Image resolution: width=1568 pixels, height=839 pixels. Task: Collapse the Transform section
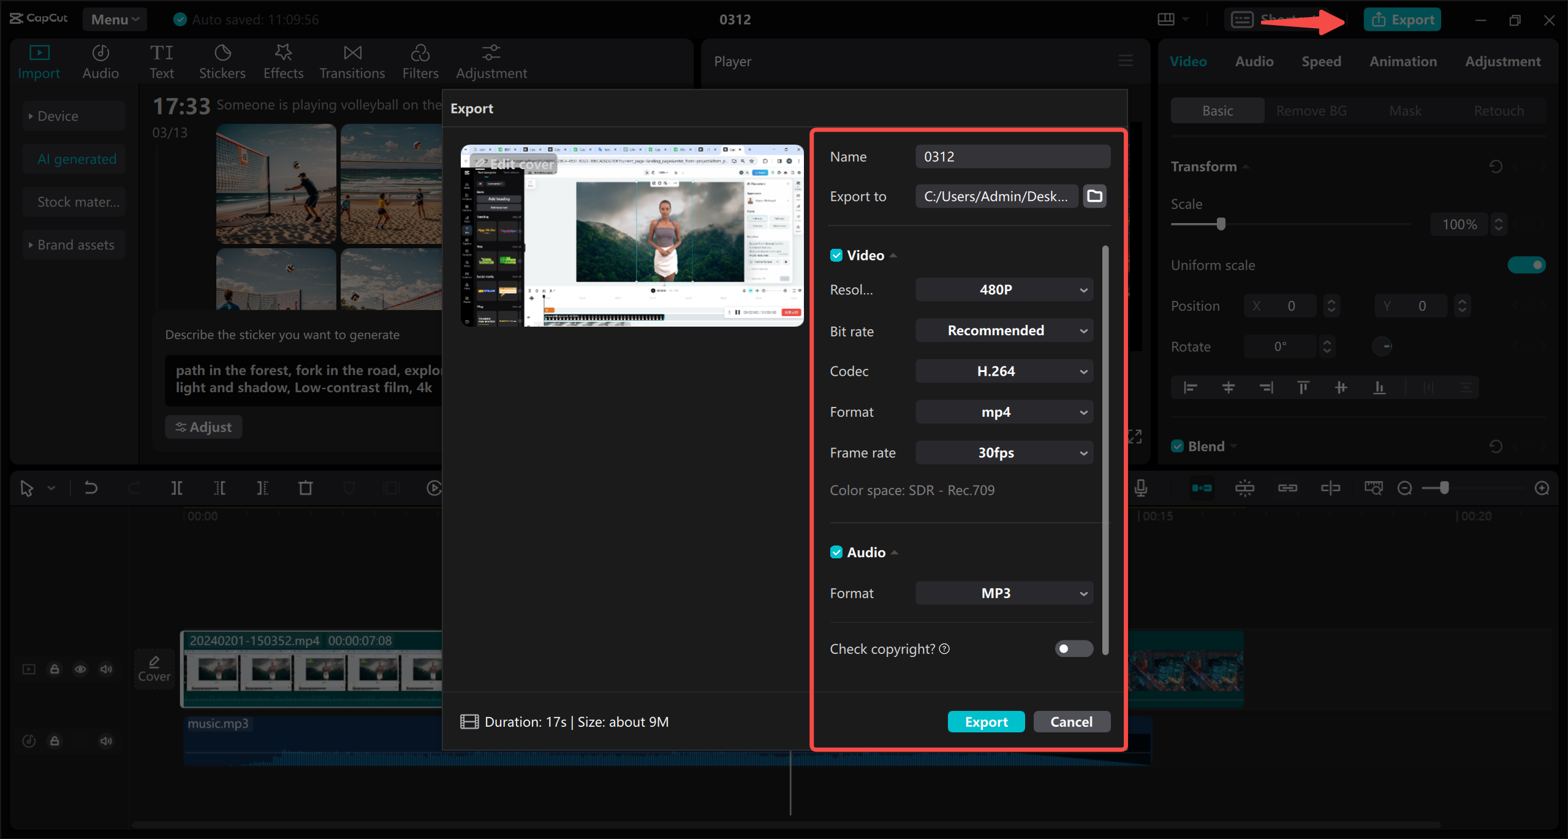pyautogui.click(x=1245, y=166)
